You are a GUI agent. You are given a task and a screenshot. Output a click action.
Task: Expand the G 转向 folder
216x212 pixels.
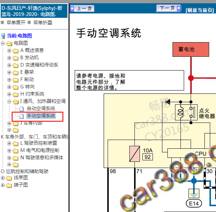tap(9, 87)
